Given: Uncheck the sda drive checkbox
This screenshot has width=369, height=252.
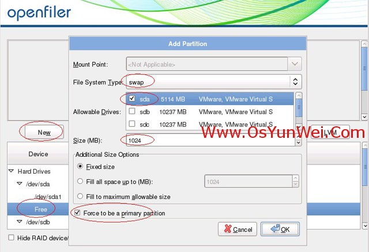Looking at the screenshot, I should click(x=132, y=99).
